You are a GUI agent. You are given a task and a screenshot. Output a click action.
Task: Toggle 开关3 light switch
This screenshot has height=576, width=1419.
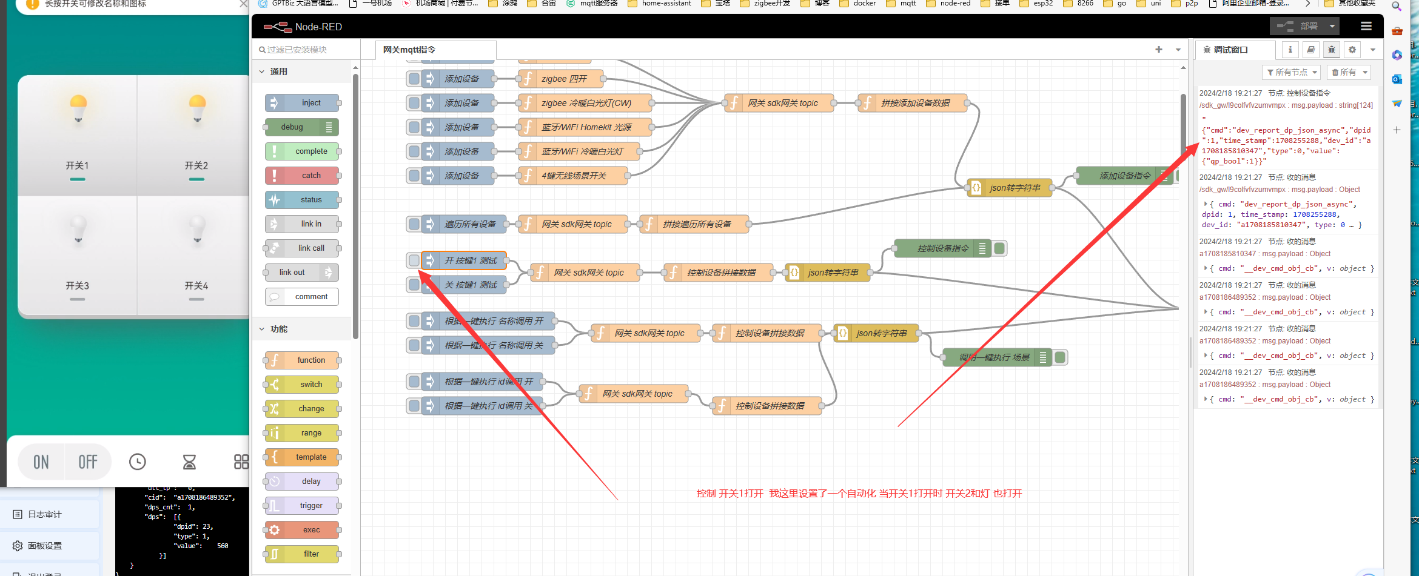pos(78,256)
